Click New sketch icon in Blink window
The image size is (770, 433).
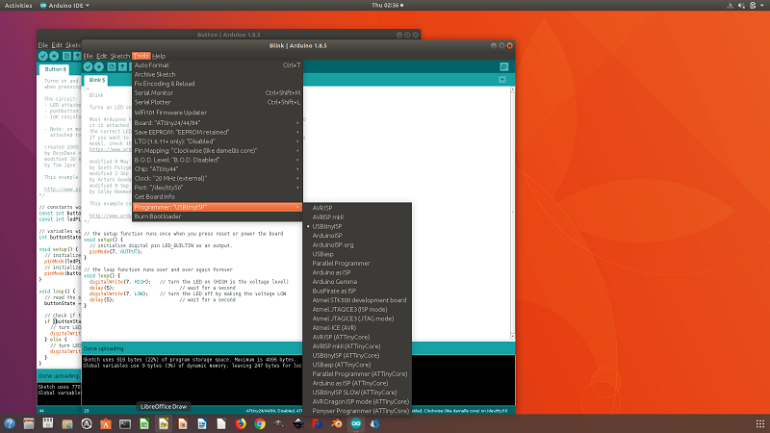point(112,66)
